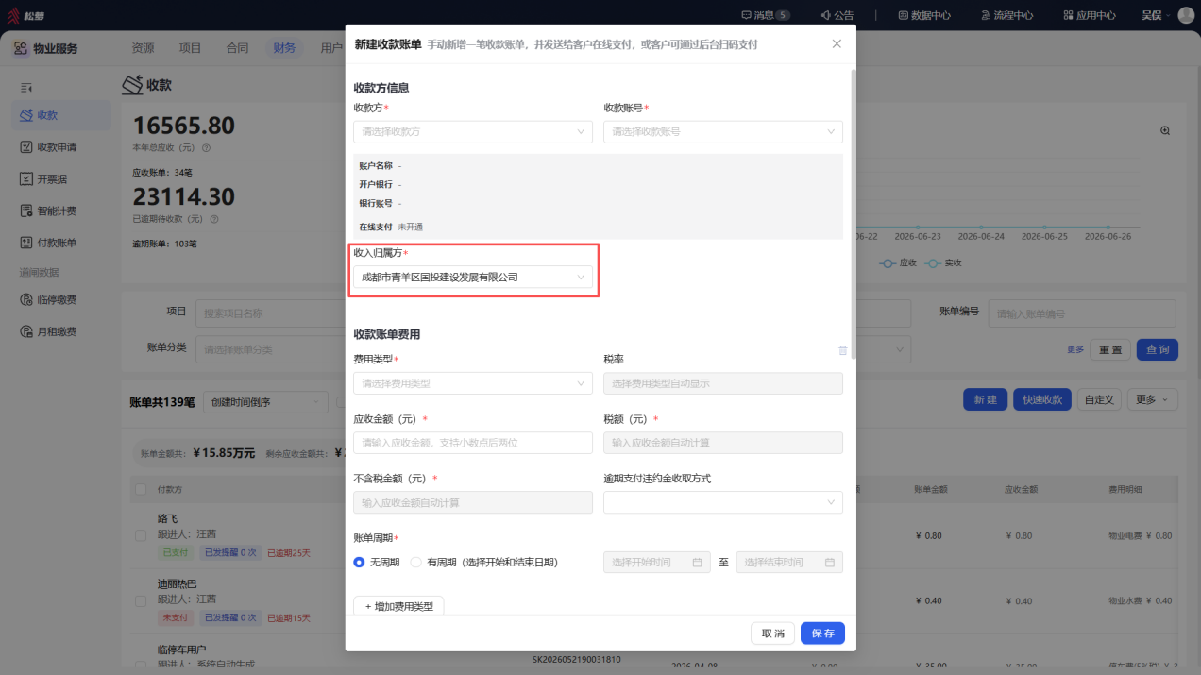Open the 收款方 dropdown
The width and height of the screenshot is (1201, 675).
[473, 132]
